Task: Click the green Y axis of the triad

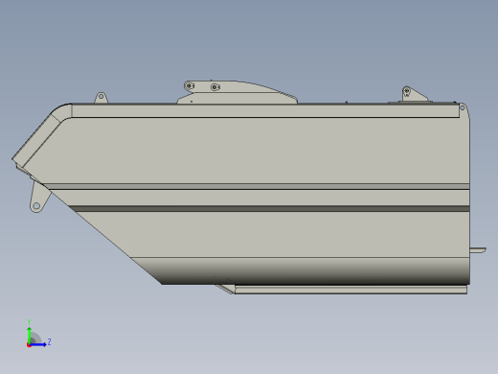Action: pos(29,335)
